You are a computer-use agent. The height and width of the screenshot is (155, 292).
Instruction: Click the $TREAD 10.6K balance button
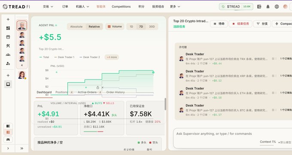click(236, 6)
